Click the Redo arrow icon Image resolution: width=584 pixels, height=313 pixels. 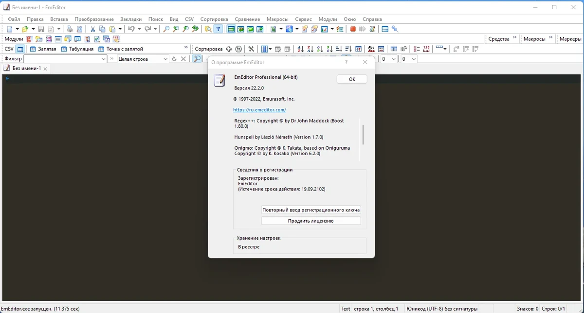[147, 29]
